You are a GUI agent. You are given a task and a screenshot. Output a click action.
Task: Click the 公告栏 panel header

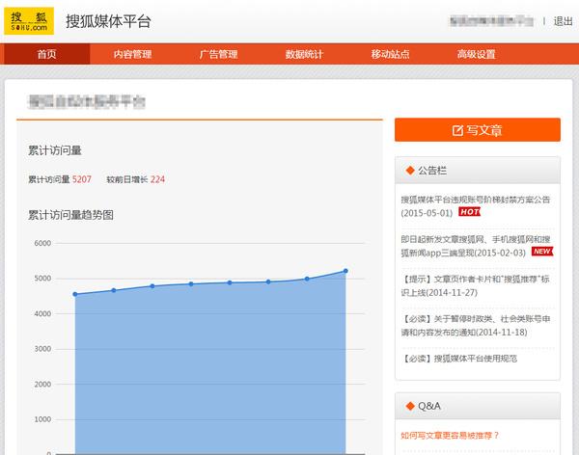click(x=478, y=171)
